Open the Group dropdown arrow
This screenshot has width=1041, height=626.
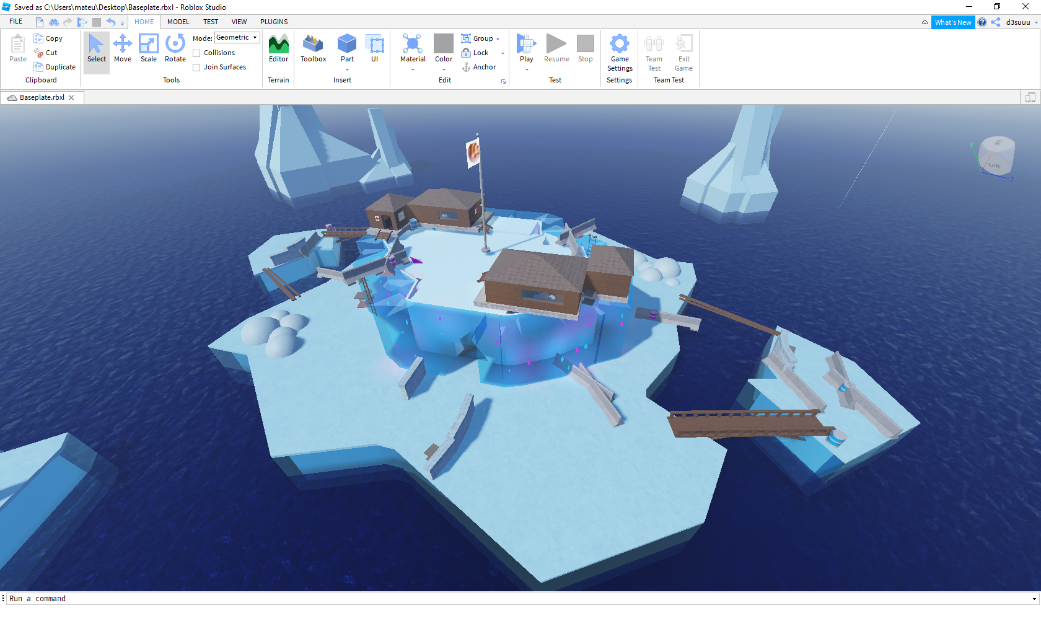498,39
